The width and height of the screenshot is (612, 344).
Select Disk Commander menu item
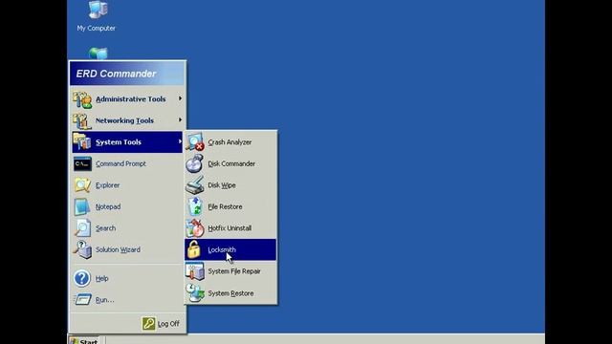click(x=230, y=163)
